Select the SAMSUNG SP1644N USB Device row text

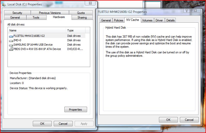33,45
